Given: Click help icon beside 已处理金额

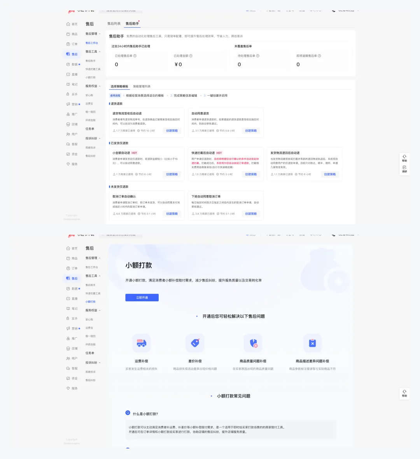Looking at the screenshot, I should pos(191,56).
